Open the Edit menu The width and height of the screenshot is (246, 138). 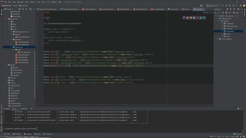[10, 2]
